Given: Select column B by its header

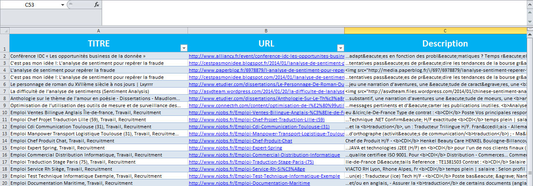Looking at the screenshot, I should pos(266,31).
